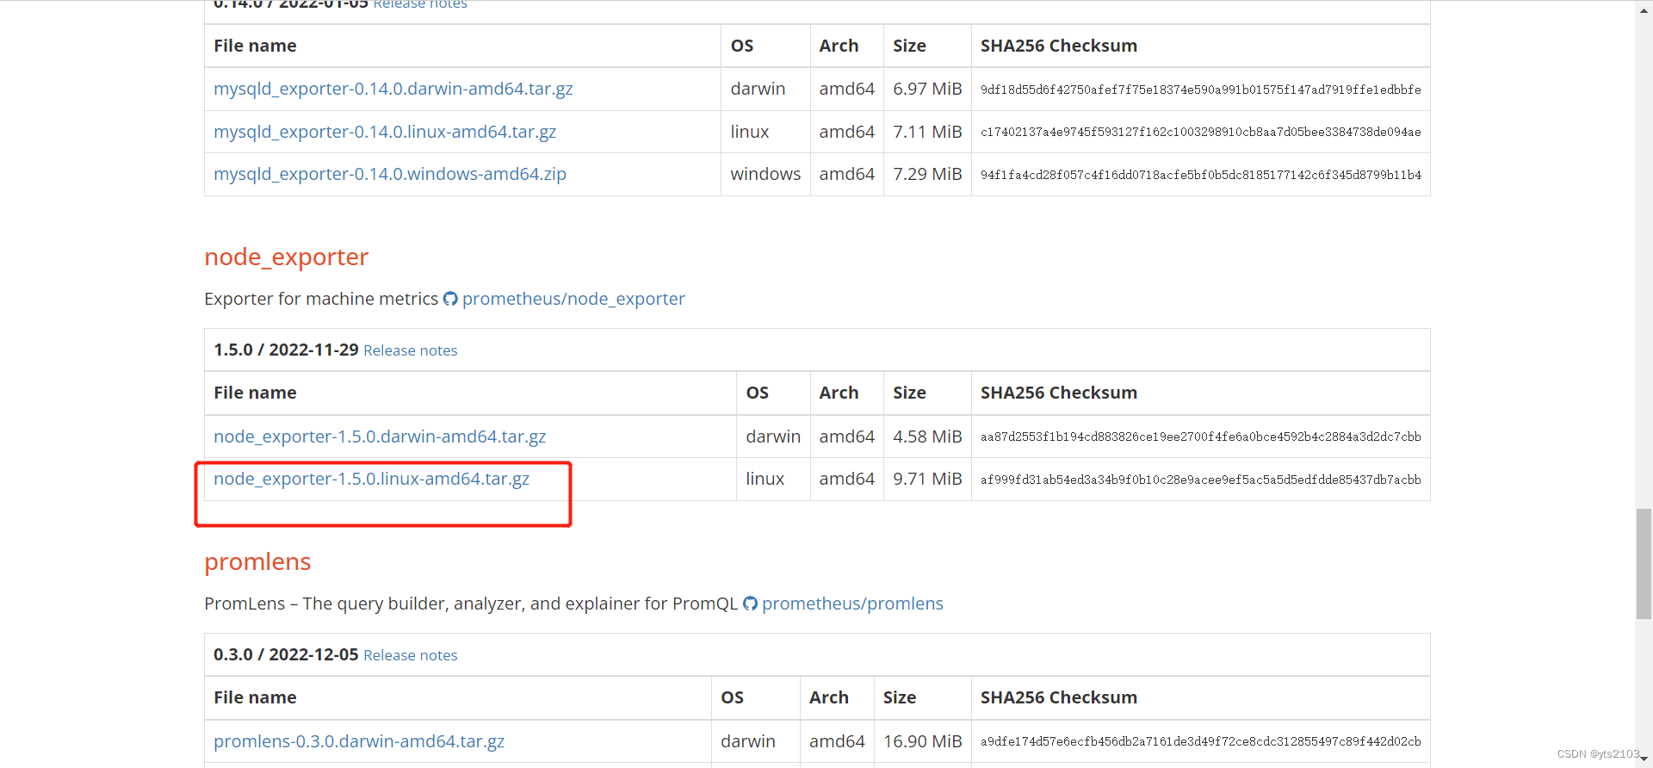Viewport: 1653px width, 768px height.
Task: Click the promlens section heading
Action: [257, 561]
